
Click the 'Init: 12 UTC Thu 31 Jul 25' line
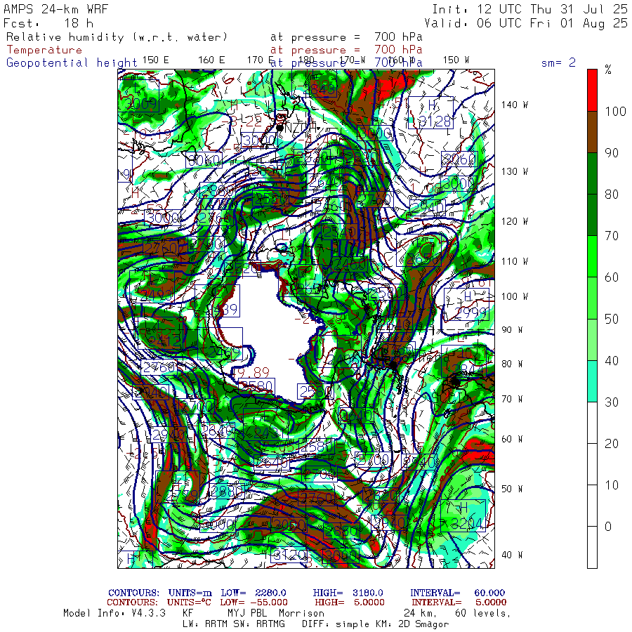(x=529, y=9)
